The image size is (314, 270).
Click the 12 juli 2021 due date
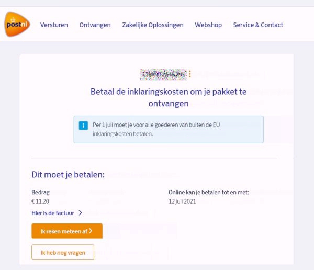coord(182,201)
